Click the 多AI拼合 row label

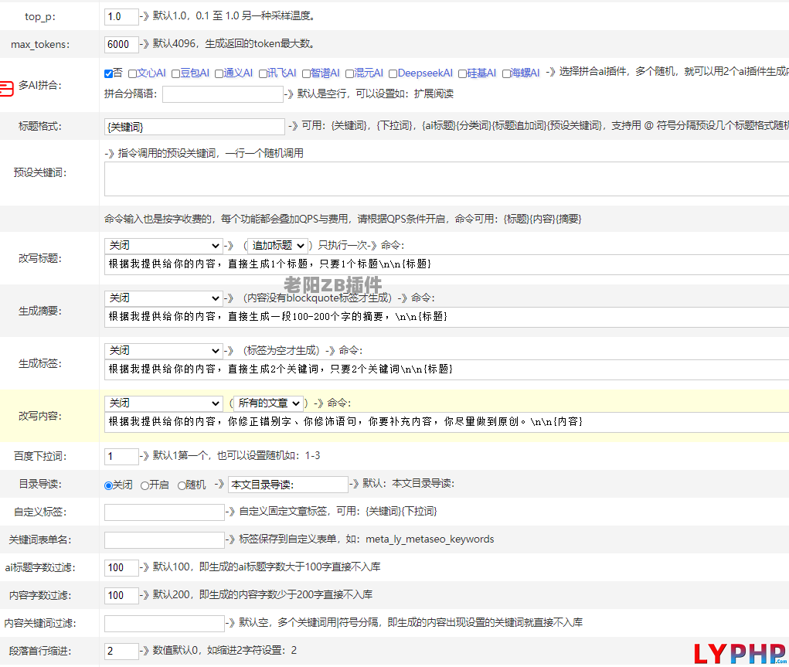[40, 86]
